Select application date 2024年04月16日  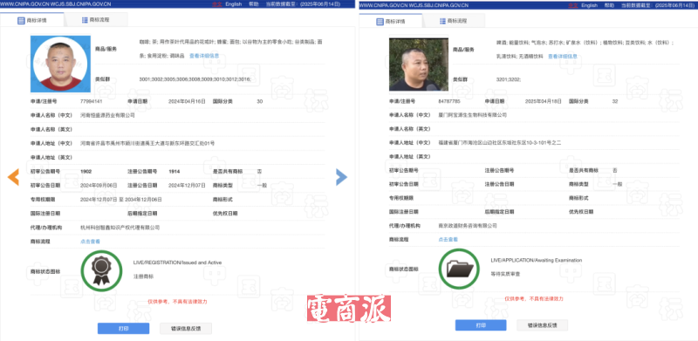tap(187, 101)
